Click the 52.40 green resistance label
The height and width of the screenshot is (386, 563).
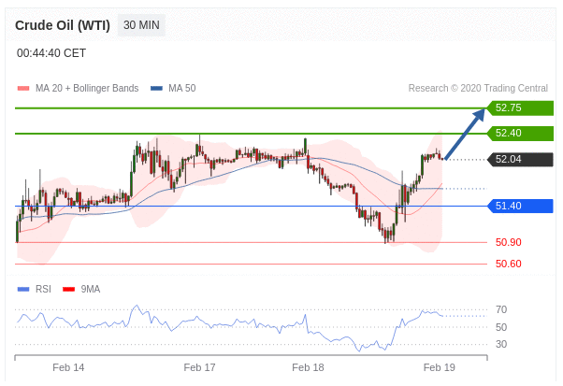520,133
